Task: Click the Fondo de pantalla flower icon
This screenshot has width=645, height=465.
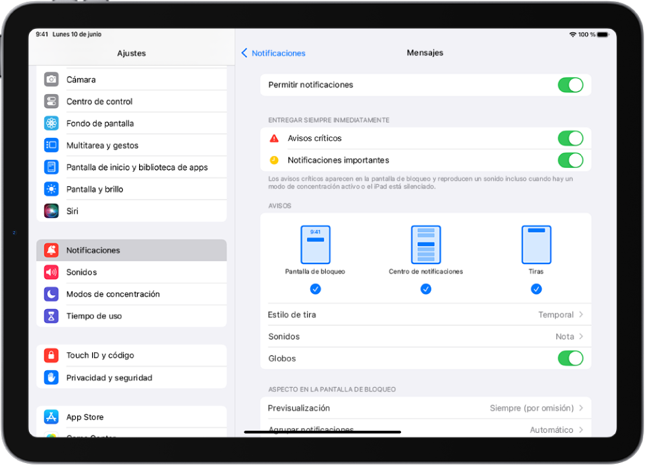Action: pyautogui.click(x=51, y=123)
